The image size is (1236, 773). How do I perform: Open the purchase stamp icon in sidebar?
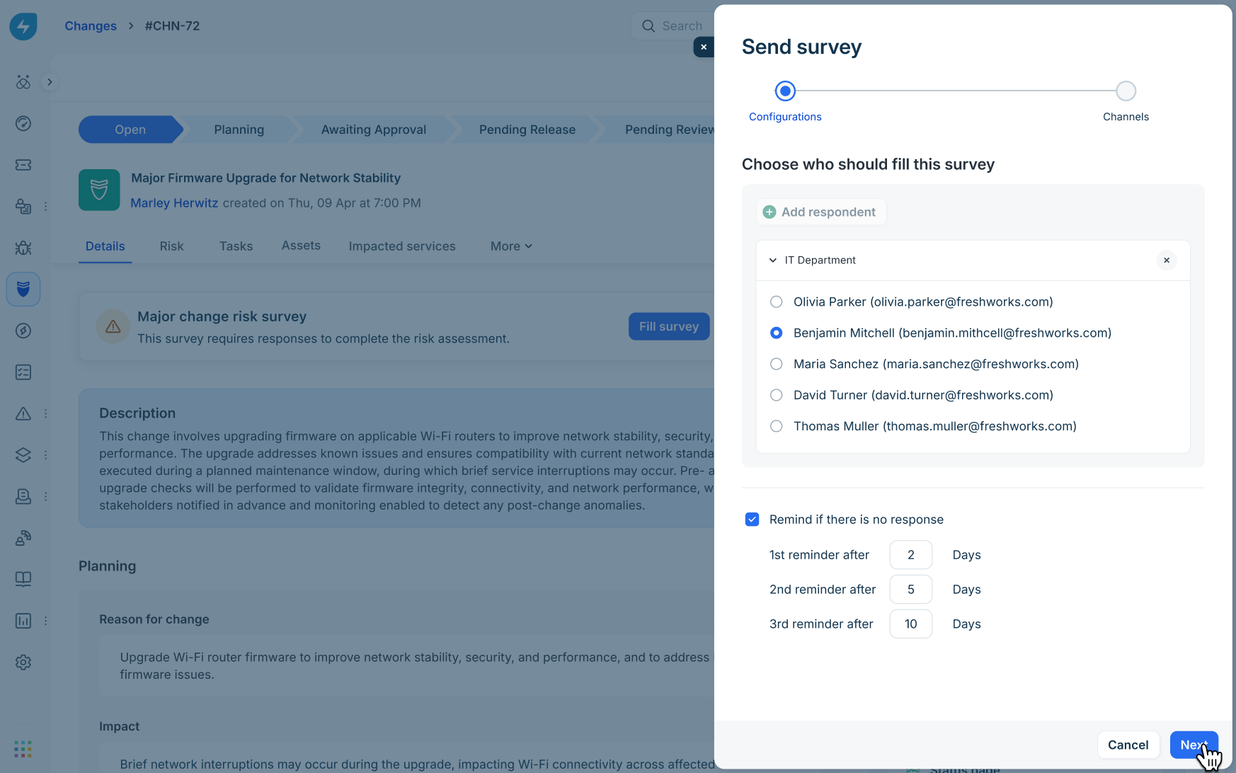[x=23, y=496]
